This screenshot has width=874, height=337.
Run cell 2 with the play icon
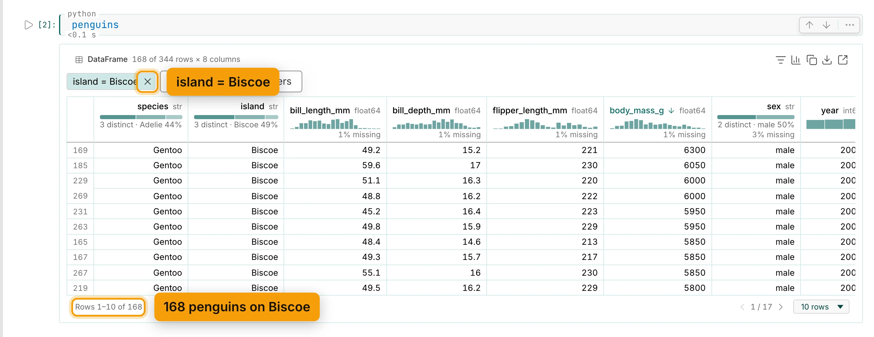click(x=29, y=25)
